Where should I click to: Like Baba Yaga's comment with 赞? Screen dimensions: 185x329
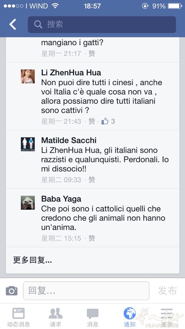coord(92,238)
